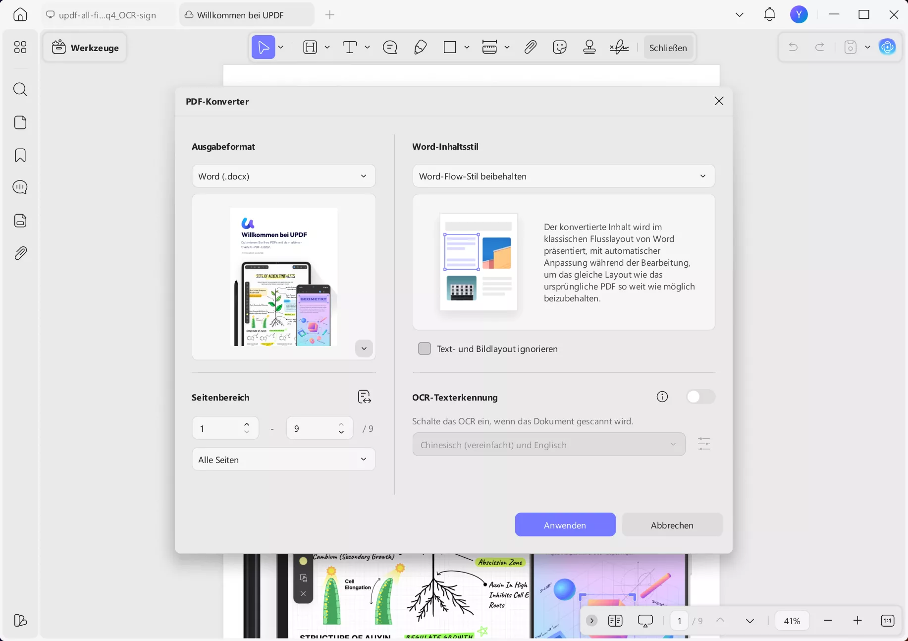Open the UPDF AI assistant
Viewport: 908px width, 641px height.
[x=887, y=47]
